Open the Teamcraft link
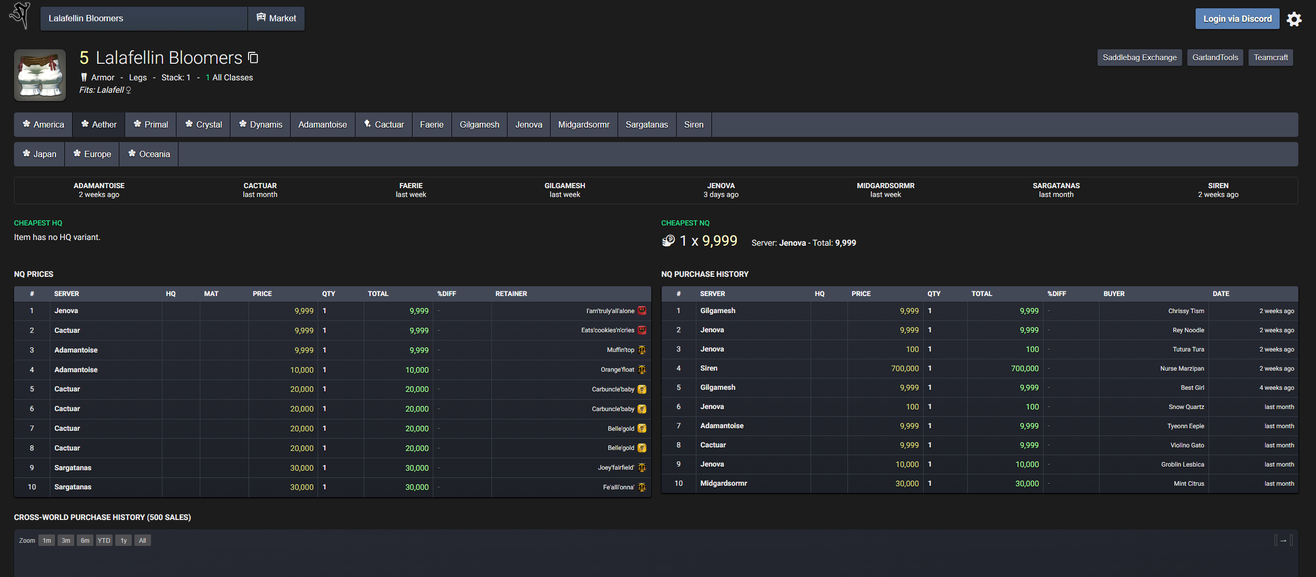1316x577 pixels. point(1270,58)
